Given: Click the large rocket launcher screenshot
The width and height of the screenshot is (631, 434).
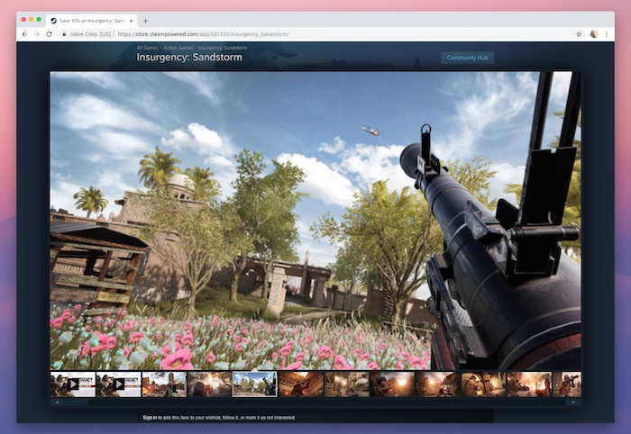Looking at the screenshot, I should (x=315, y=221).
